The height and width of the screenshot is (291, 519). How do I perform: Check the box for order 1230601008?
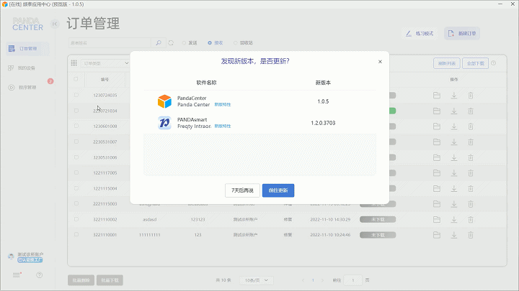76,126
